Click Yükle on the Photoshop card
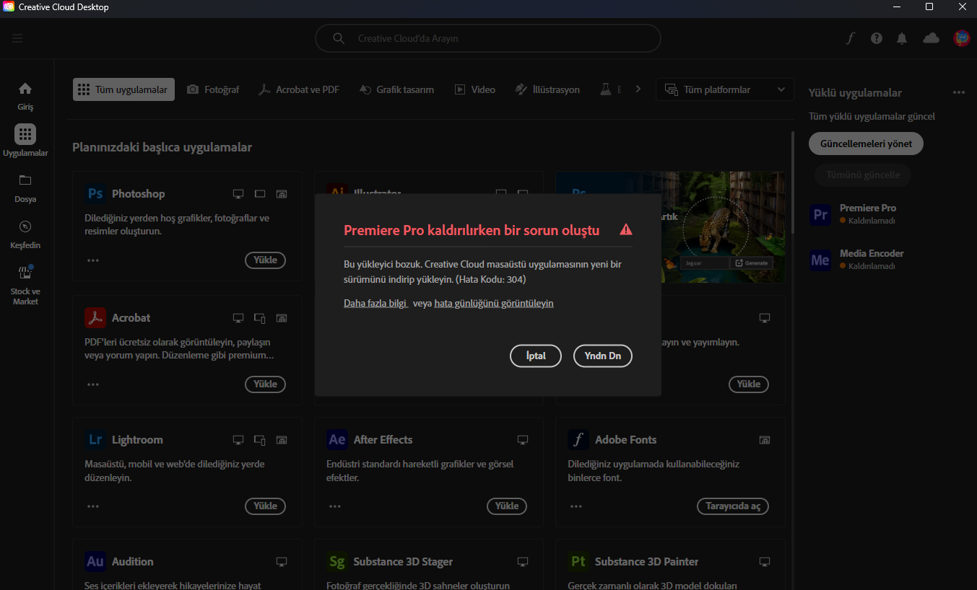This screenshot has width=977, height=590. (x=266, y=260)
